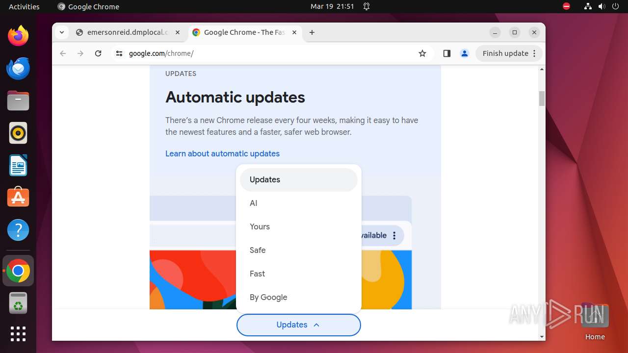View site information icon in address bar

point(119,53)
